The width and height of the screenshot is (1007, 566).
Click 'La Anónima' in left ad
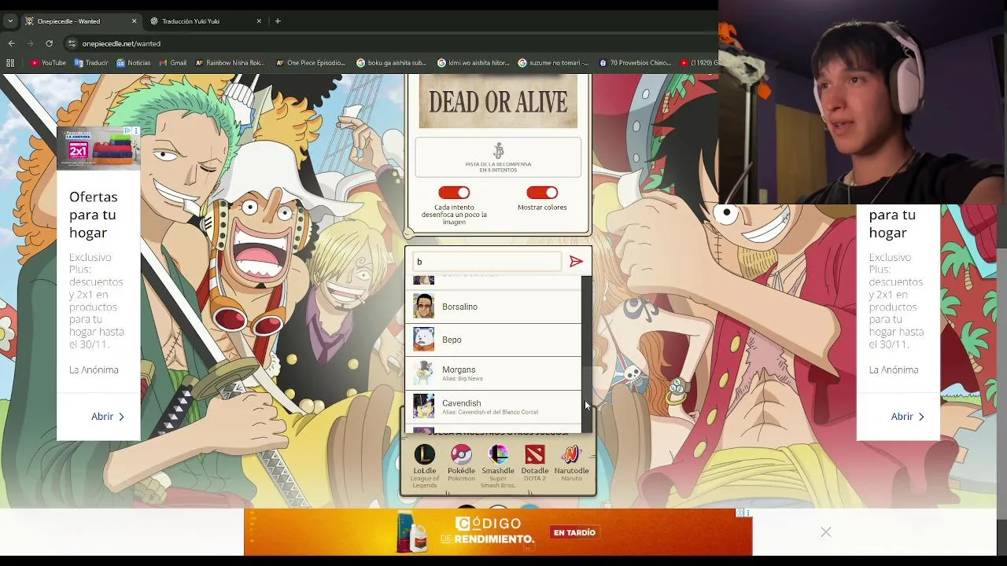(94, 369)
